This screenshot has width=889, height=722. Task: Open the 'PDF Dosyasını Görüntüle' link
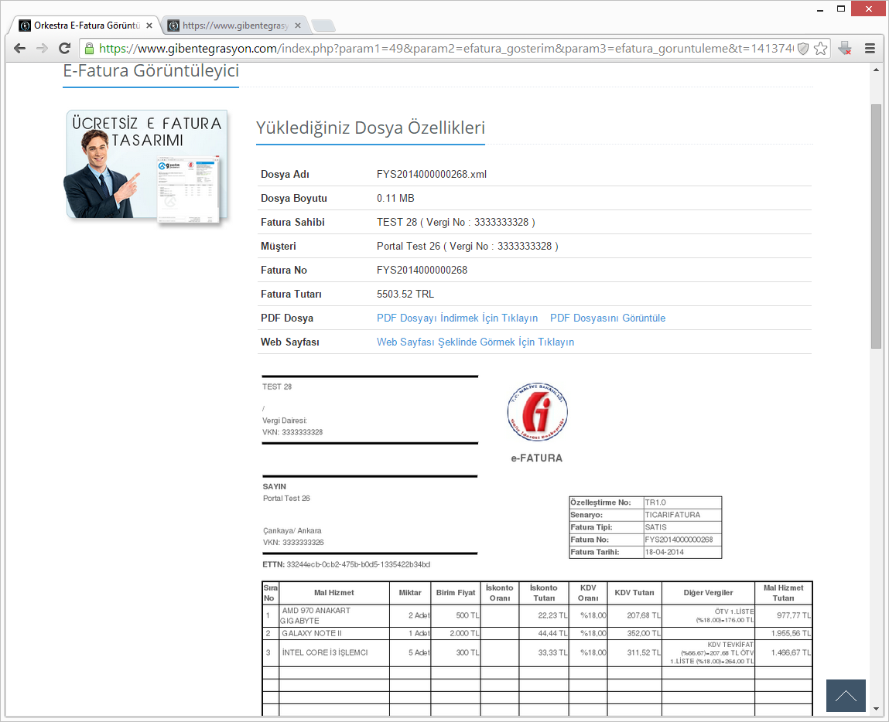pos(607,318)
